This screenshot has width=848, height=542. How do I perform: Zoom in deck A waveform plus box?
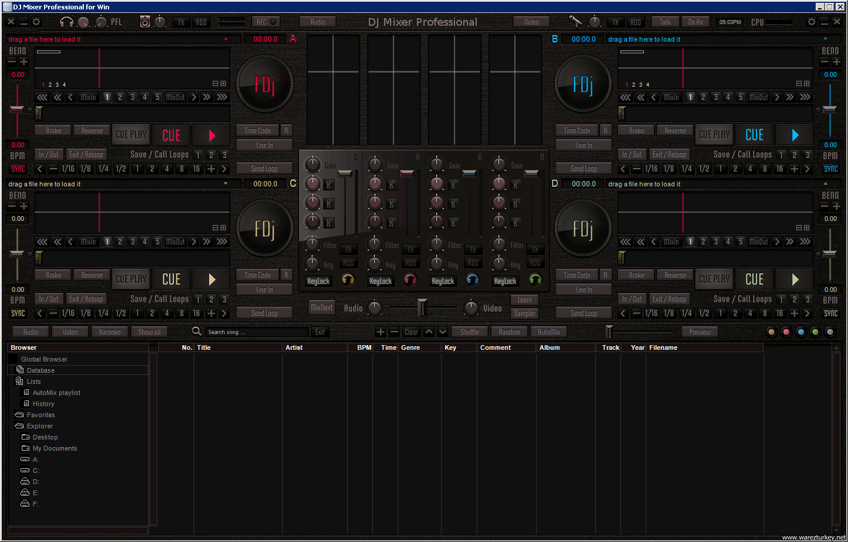[223, 84]
